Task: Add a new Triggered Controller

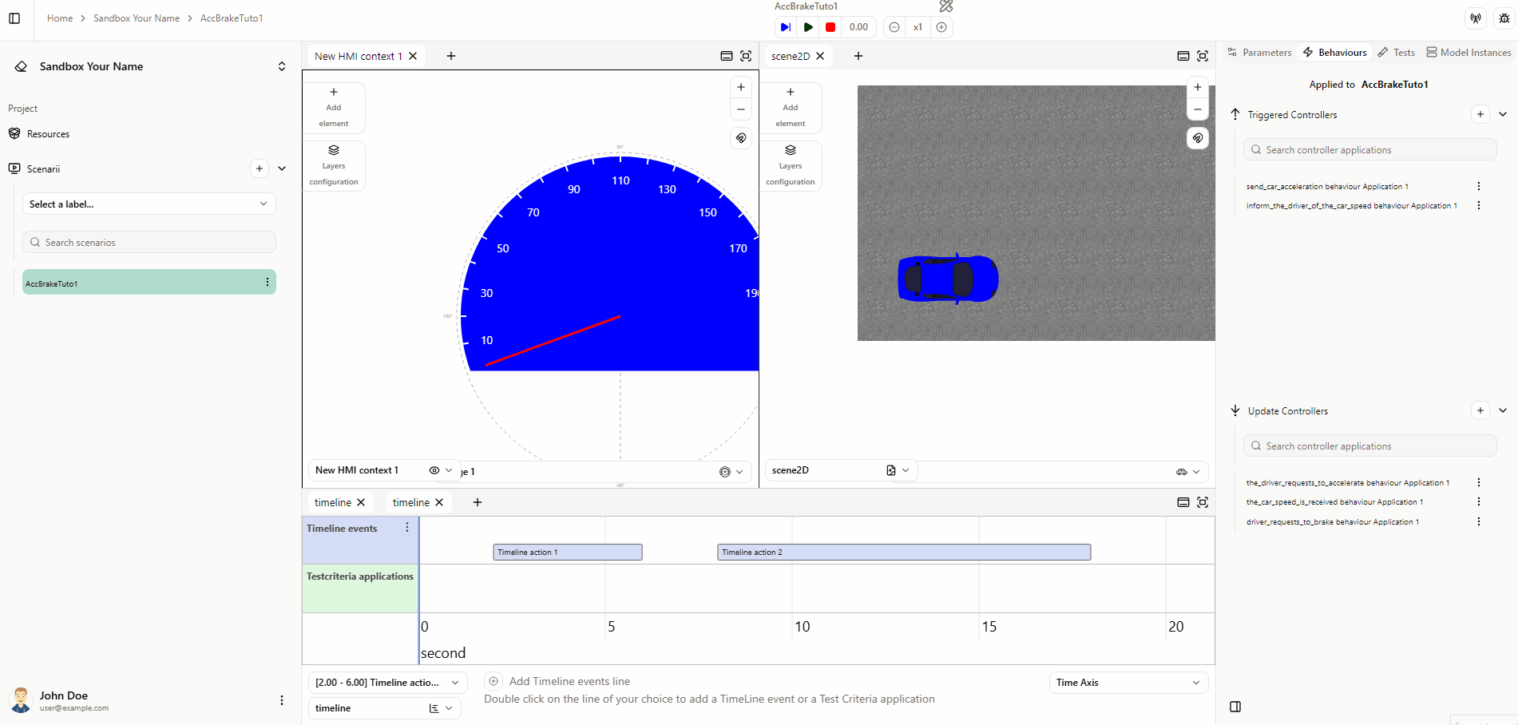Action: click(x=1480, y=114)
